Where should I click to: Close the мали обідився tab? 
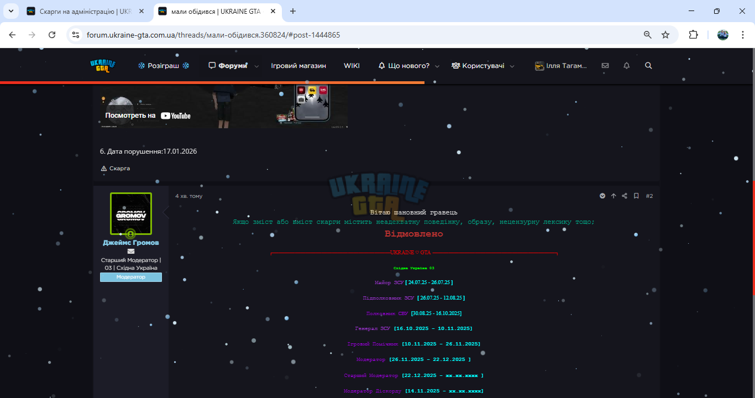272,11
